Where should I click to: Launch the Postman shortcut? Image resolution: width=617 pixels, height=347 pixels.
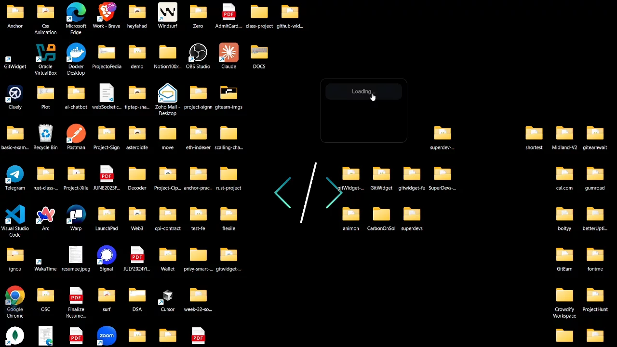pyautogui.click(x=76, y=134)
